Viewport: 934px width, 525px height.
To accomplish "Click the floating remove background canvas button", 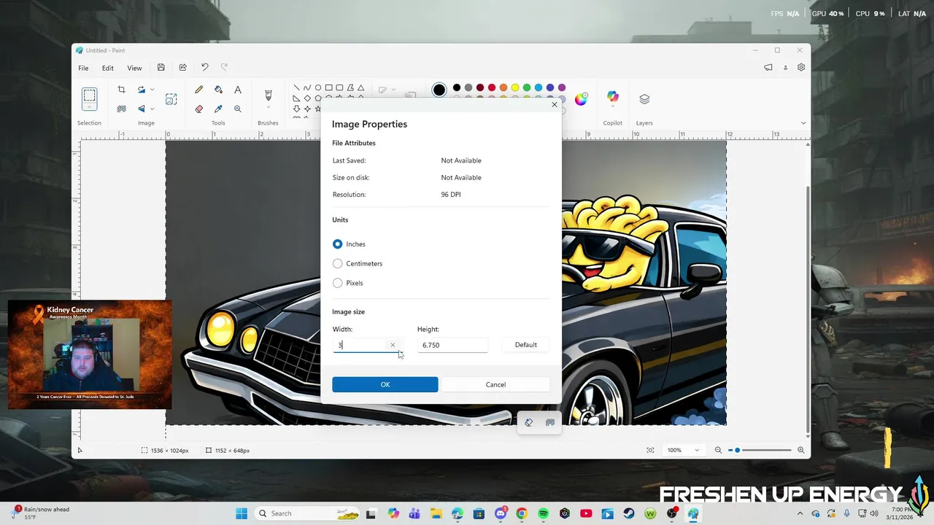I will point(550,422).
